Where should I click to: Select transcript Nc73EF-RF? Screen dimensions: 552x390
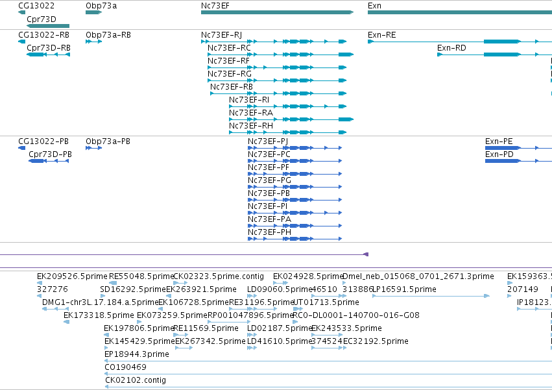pos(228,61)
